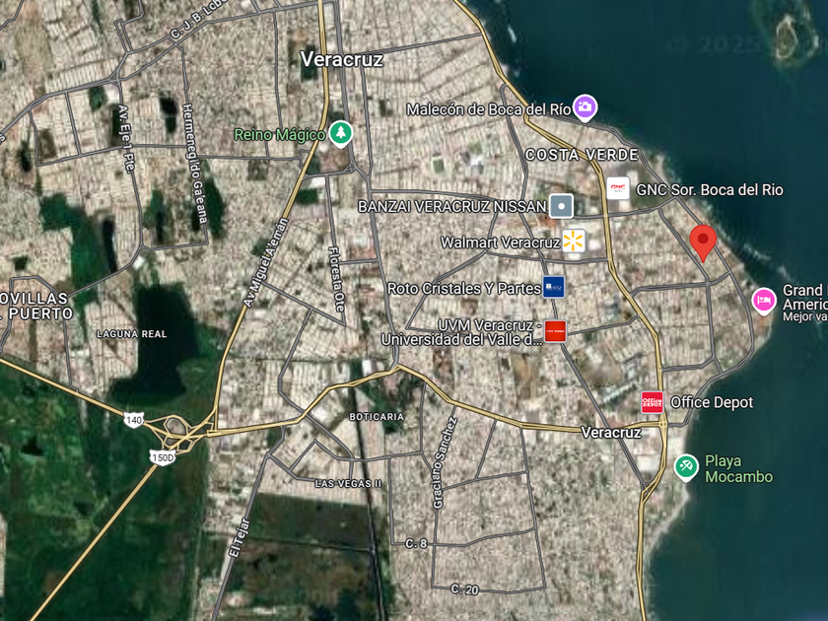
Task: Click the LAS VEGAS II neighborhood label
Action: coord(348,483)
